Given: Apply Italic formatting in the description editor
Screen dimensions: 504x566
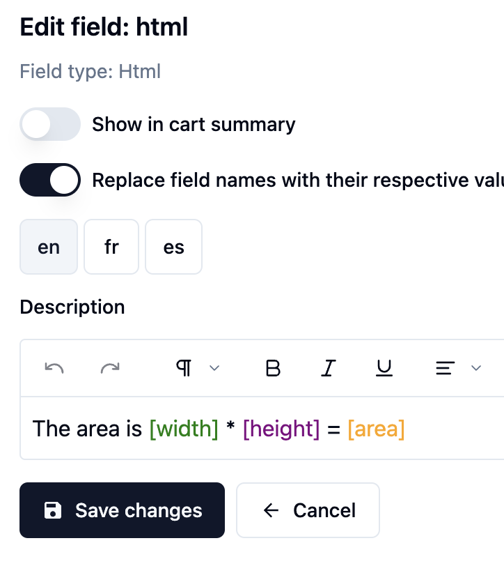Looking at the screenshot, I should tap(328, 367).
